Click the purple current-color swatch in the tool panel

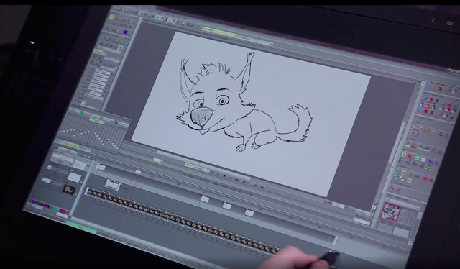[126, 32]
